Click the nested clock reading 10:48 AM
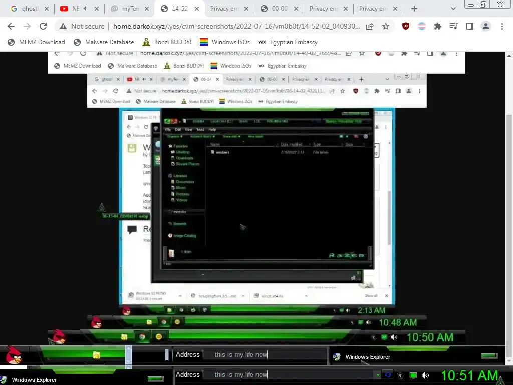This screenshot has height=385, width=513. click(x=398, y=322)
